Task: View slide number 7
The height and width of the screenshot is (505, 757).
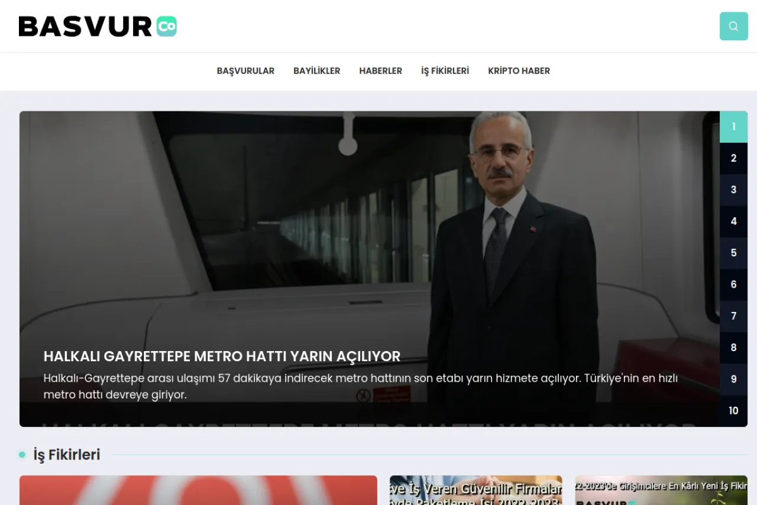Action: tap(733, 316)
